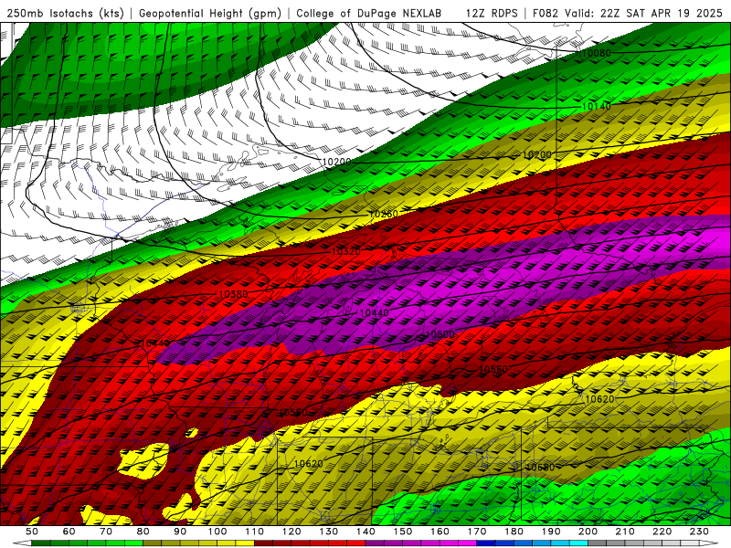Click the 'Geopotential Height (gpm)' title text

[x=210, y=14]
